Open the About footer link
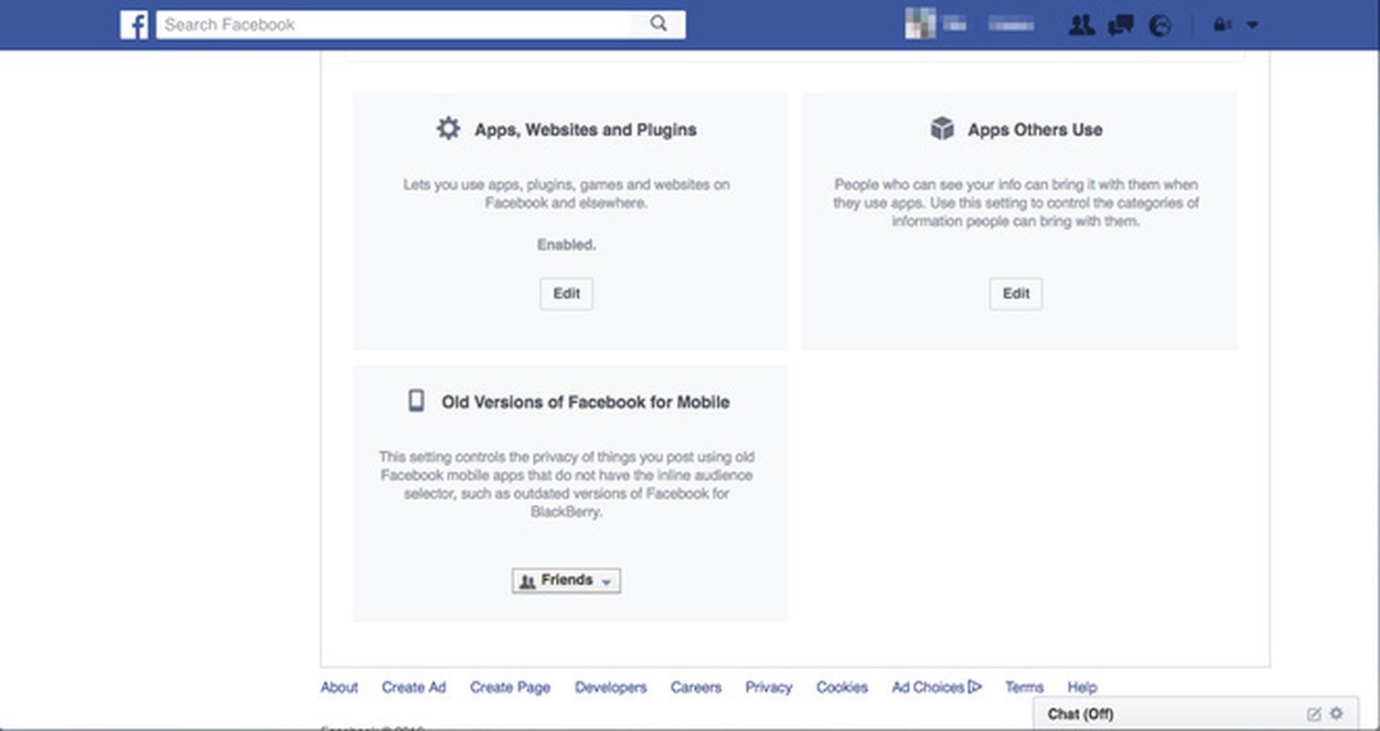 pos(339,687)
